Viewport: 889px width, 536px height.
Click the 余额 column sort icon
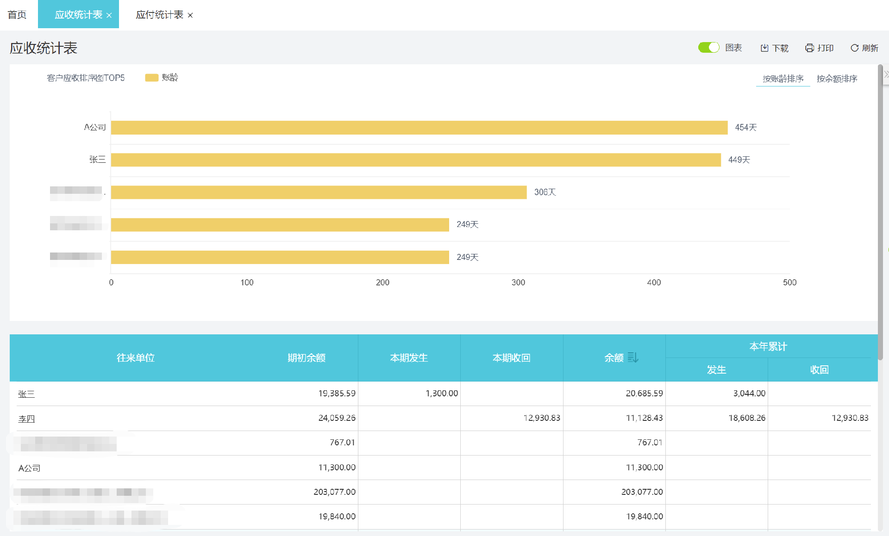click(x=633, y=357)
